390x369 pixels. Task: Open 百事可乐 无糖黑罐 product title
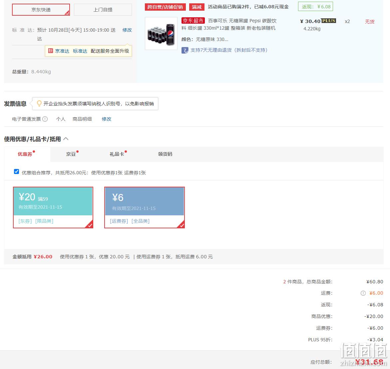coord(229,24)
